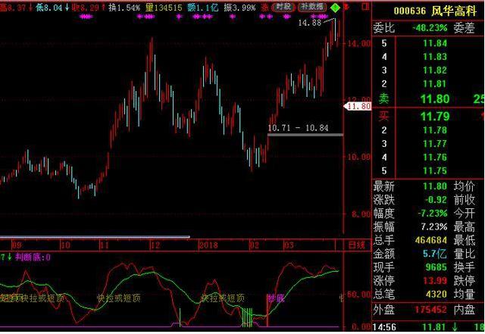This screenshot has height=334, width=485.
Task: Click the 09 month marker on the time axis
Action: click(x=17, y=245)
